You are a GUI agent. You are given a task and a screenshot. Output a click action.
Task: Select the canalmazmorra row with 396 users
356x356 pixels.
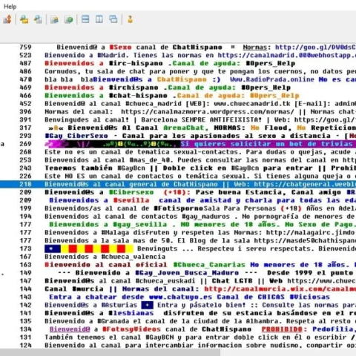coord(178,112)
